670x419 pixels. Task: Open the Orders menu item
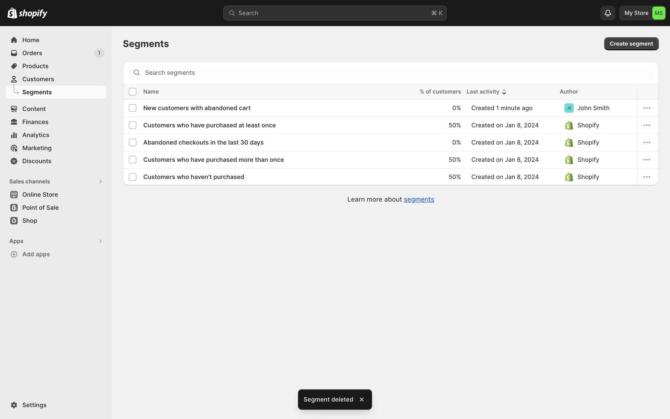32,53
